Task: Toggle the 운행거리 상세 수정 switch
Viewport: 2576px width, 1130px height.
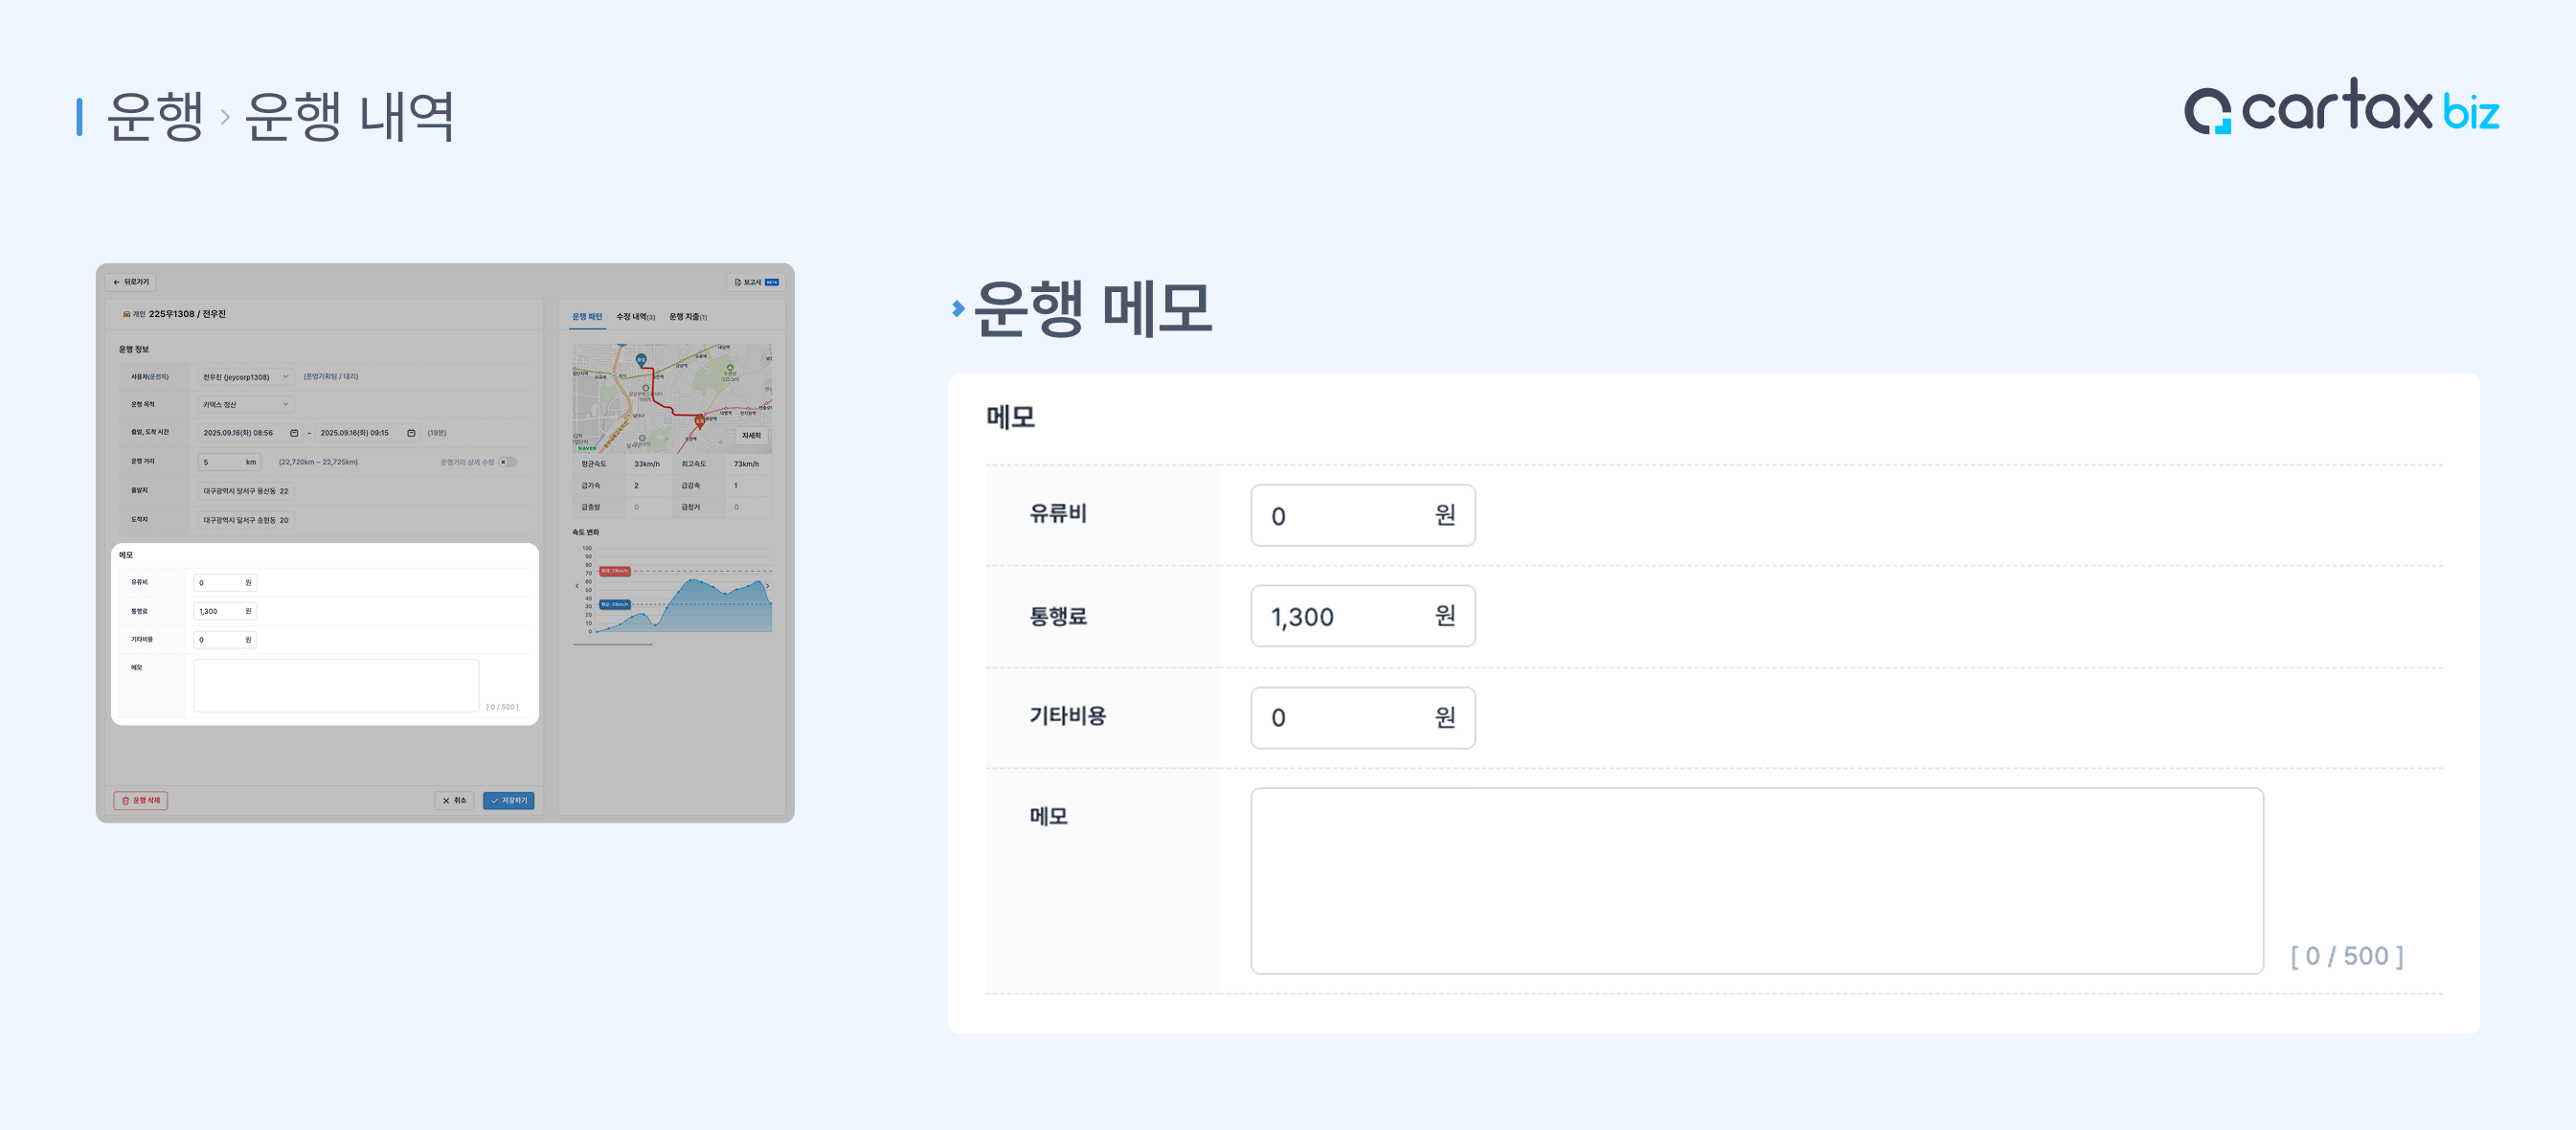Action: coord(508,462)
